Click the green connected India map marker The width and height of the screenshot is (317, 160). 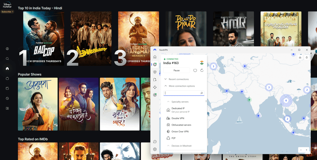click(249, 100)
